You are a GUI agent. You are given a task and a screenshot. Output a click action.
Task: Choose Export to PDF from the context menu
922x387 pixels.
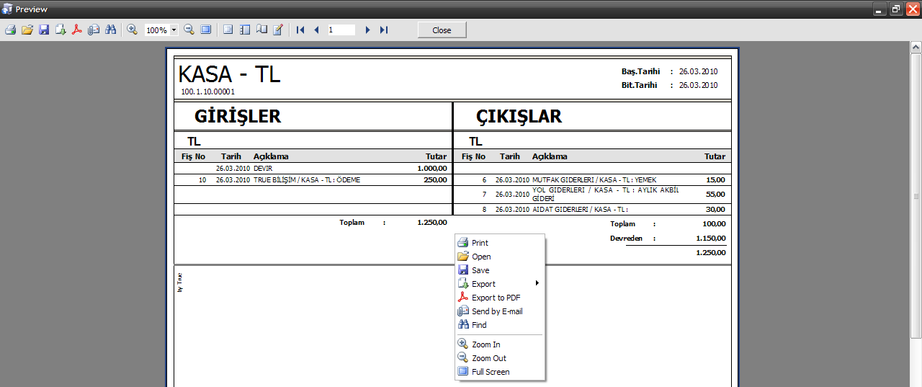click(x=496, y=298)
